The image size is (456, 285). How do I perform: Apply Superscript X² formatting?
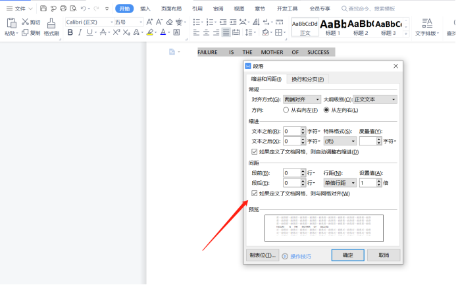(116, 32)
